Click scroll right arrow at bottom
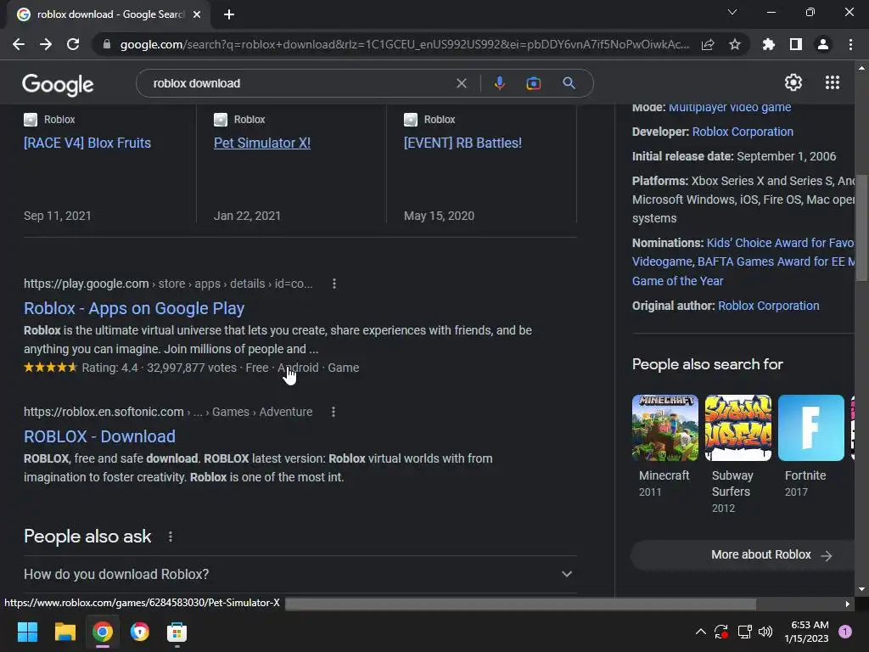This screenshot has height=652, width=869. point(848,604)
